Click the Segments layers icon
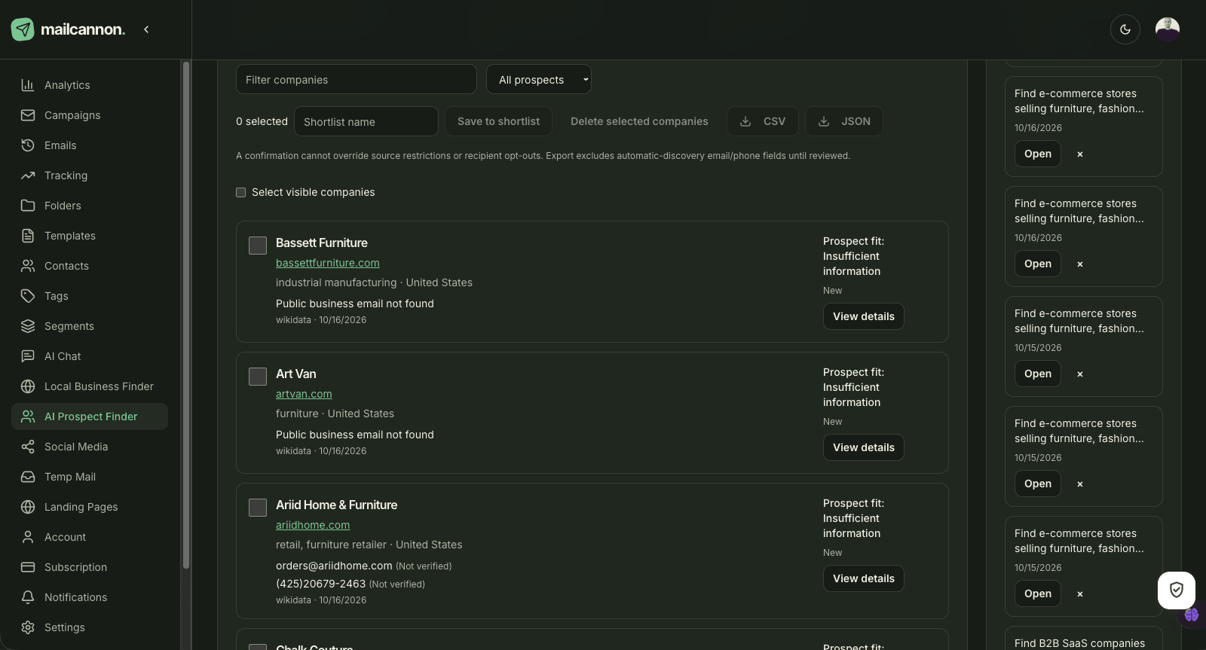Image resolution: width=1206 pixels, height=650 pixels. point(28,326)
